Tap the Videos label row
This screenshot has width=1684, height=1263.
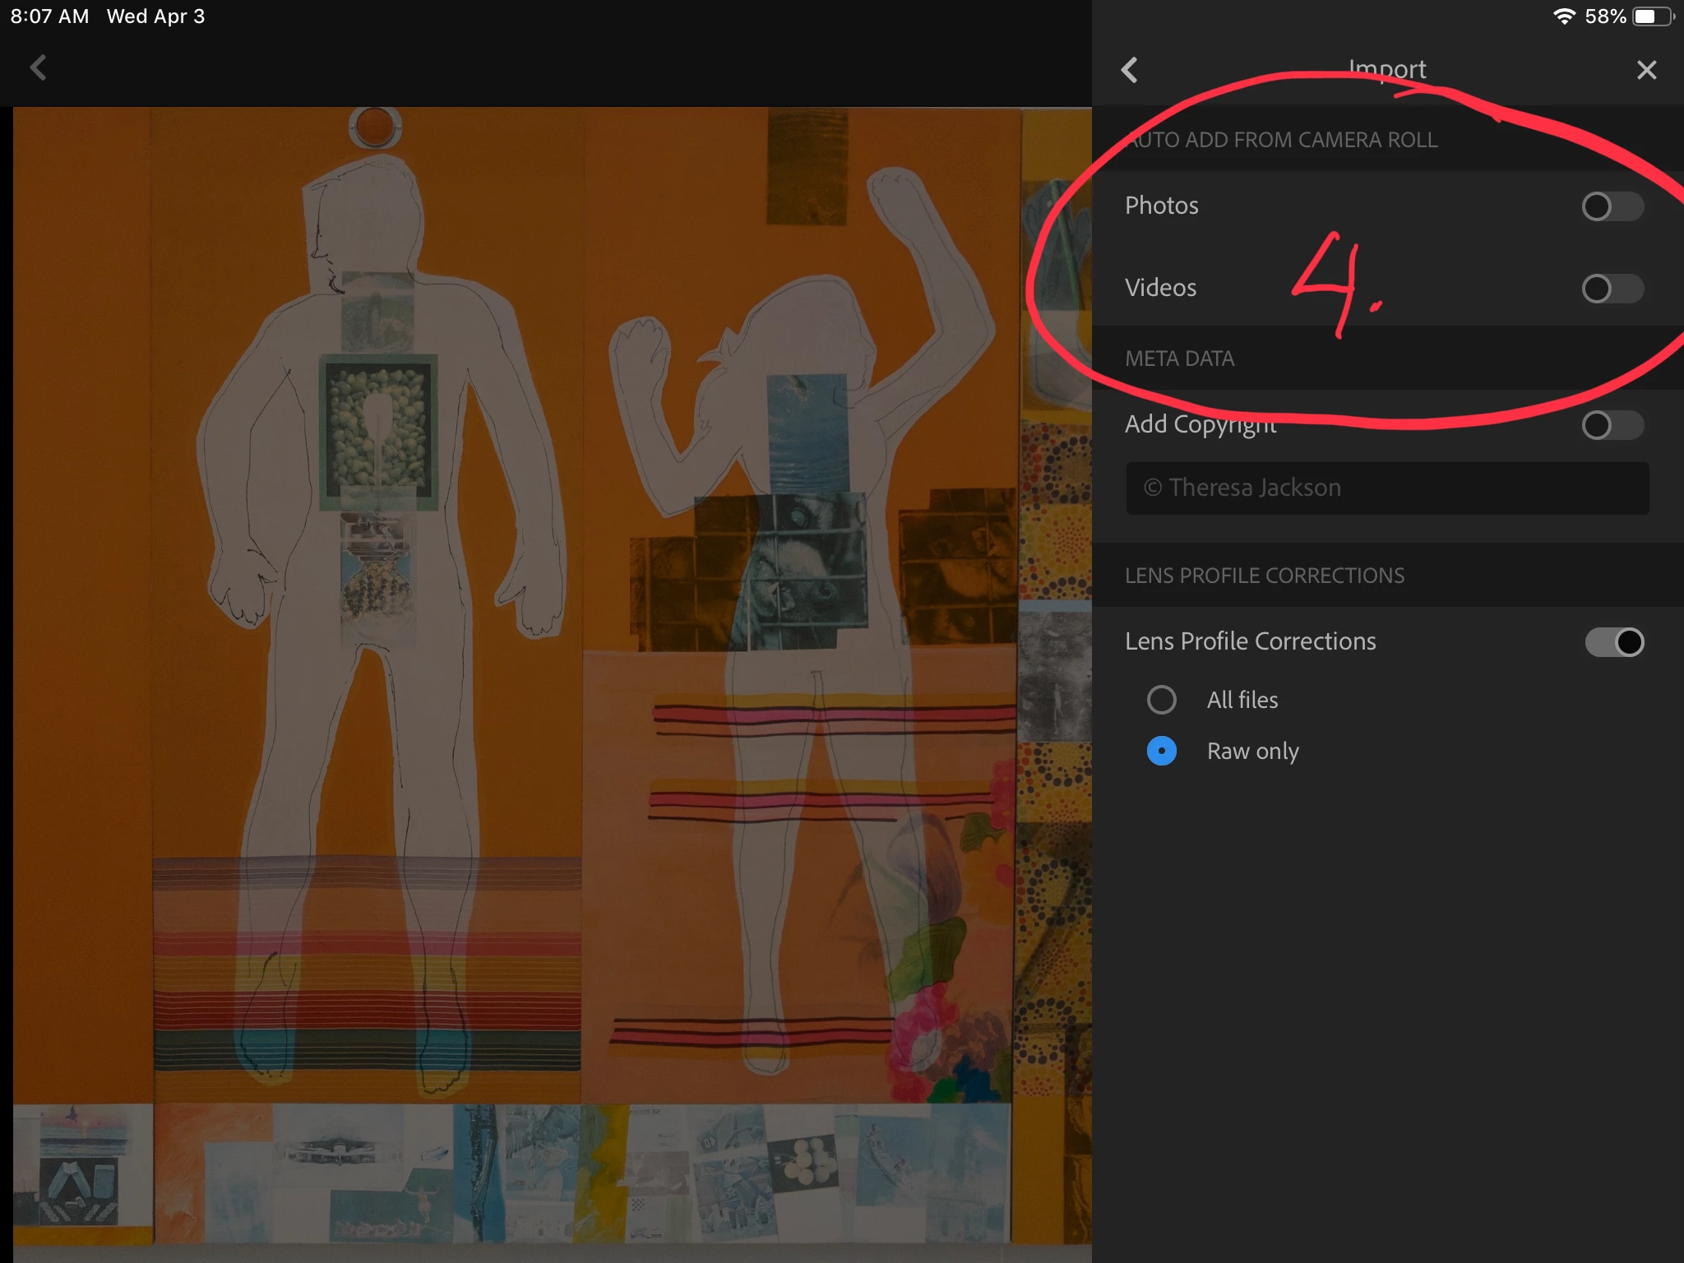[1160, 288]
